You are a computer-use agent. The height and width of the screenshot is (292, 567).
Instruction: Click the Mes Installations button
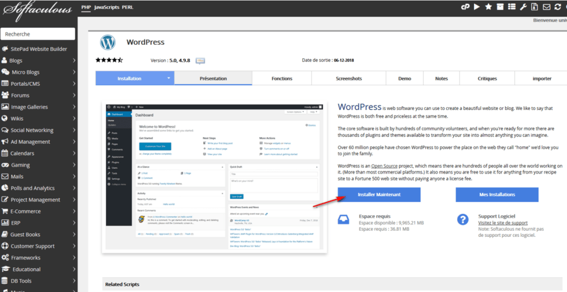pyautogui.click(x=497, y=195)
